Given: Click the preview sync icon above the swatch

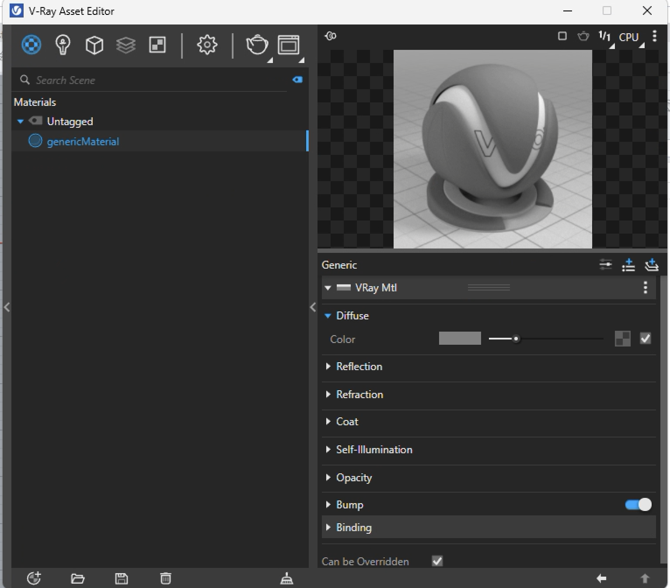Looking at the screenshot, I should tap(331, 36).
